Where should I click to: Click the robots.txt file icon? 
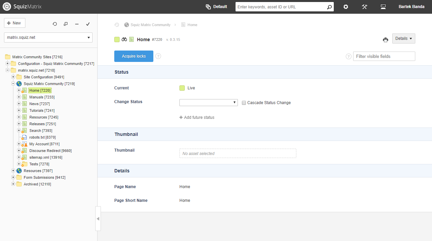(x=24, y=137)
